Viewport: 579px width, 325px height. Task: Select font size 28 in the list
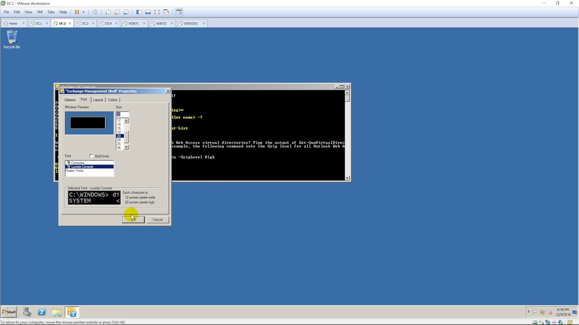pyautogui.click(x=119, y=144)
